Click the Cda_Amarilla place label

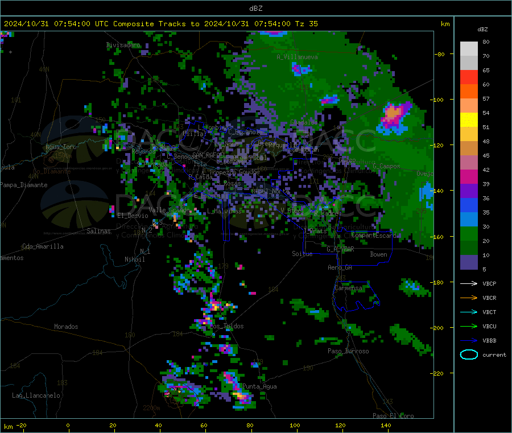click(43, 246)
